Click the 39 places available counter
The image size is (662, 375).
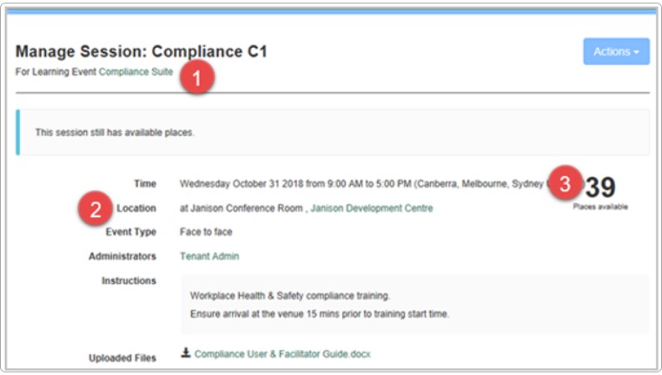[x=600, y=188]
